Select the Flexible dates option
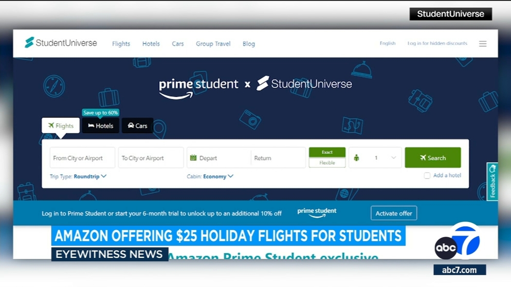The width and height of the screenshot is (511, 287). pyautogui.click(x=327, y=163)
